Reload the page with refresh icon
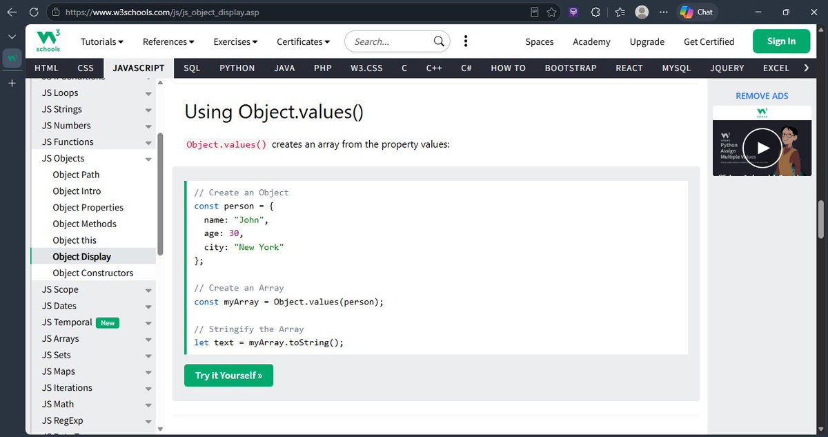This screenshot has width=828, height=437. [x=34, y=12]
